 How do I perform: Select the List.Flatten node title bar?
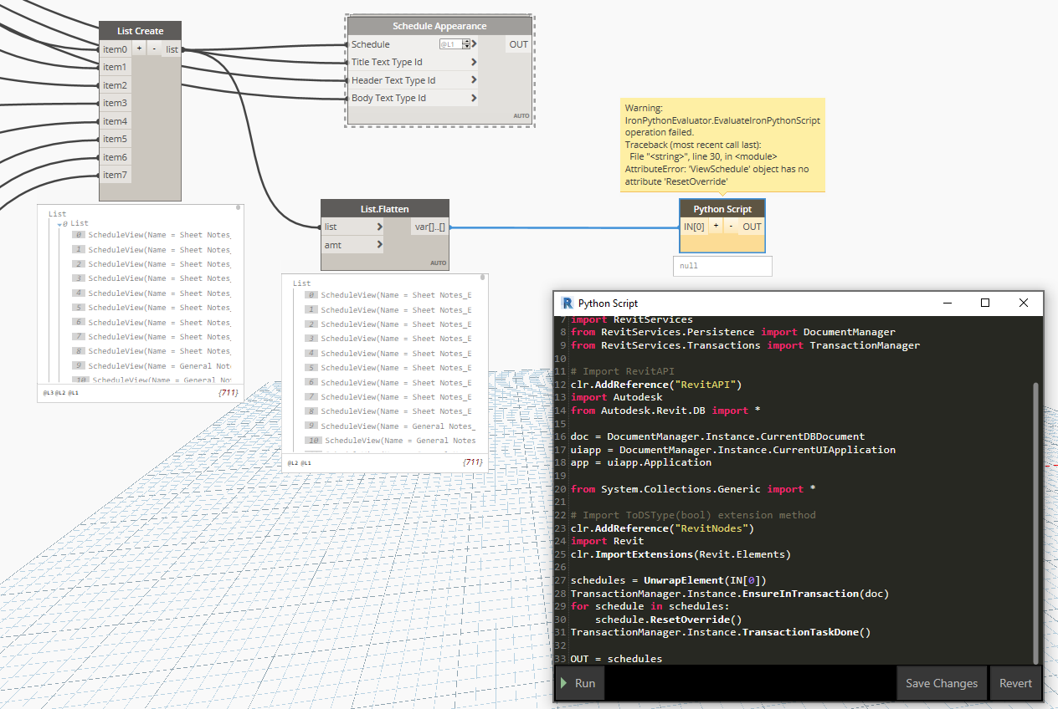(385, 209)
